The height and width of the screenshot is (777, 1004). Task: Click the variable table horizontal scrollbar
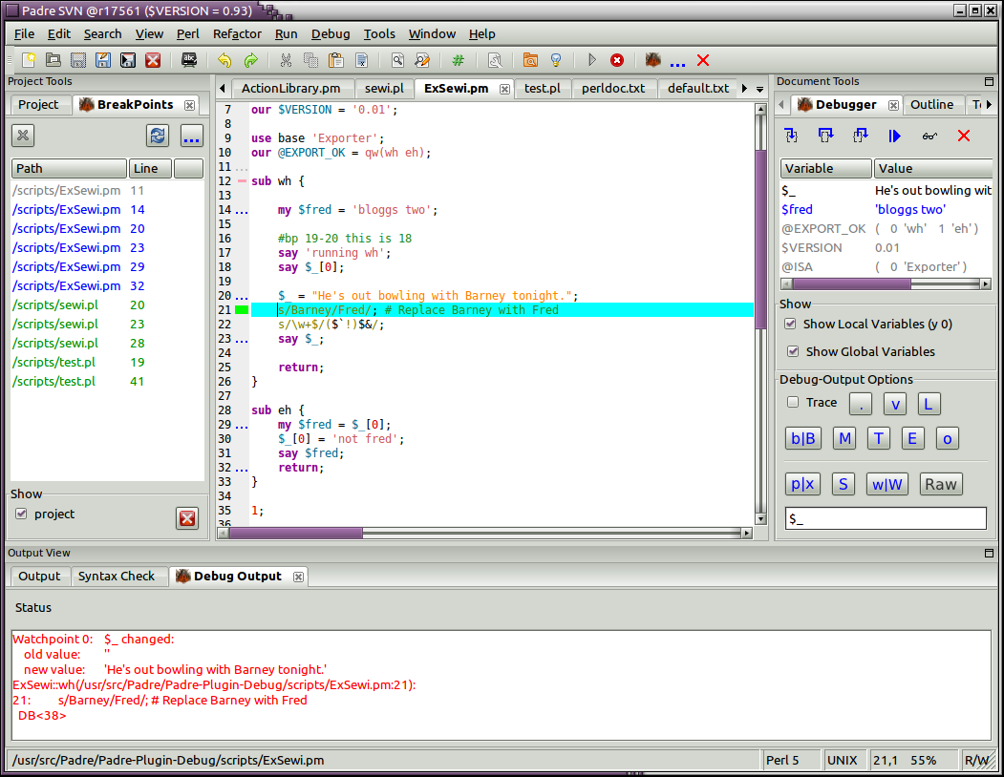[x=887, y=283]
